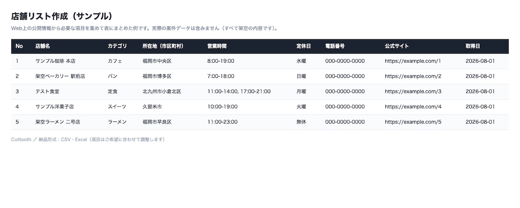This screenshot has width=520, height=208.
Task: Click the ラーメン category cell
Action: [x=117, y=122]
